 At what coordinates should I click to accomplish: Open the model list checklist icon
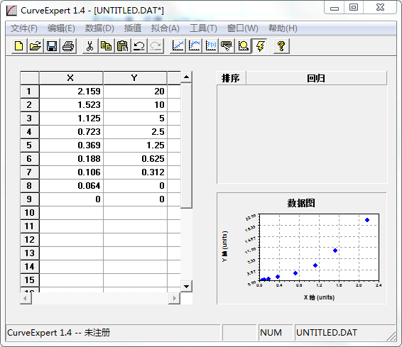tap(227, 46)
